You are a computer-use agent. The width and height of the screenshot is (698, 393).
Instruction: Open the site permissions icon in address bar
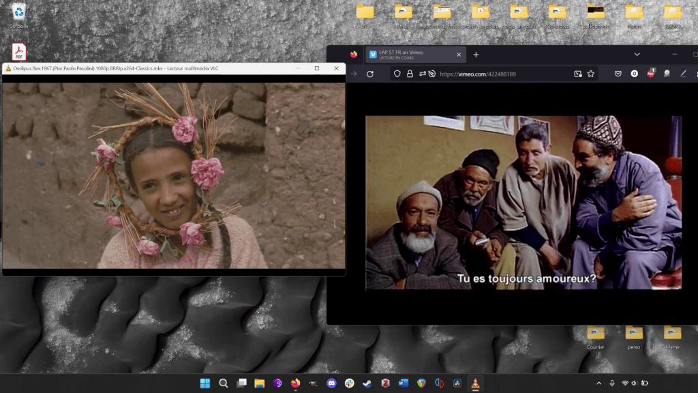(422, 74)
